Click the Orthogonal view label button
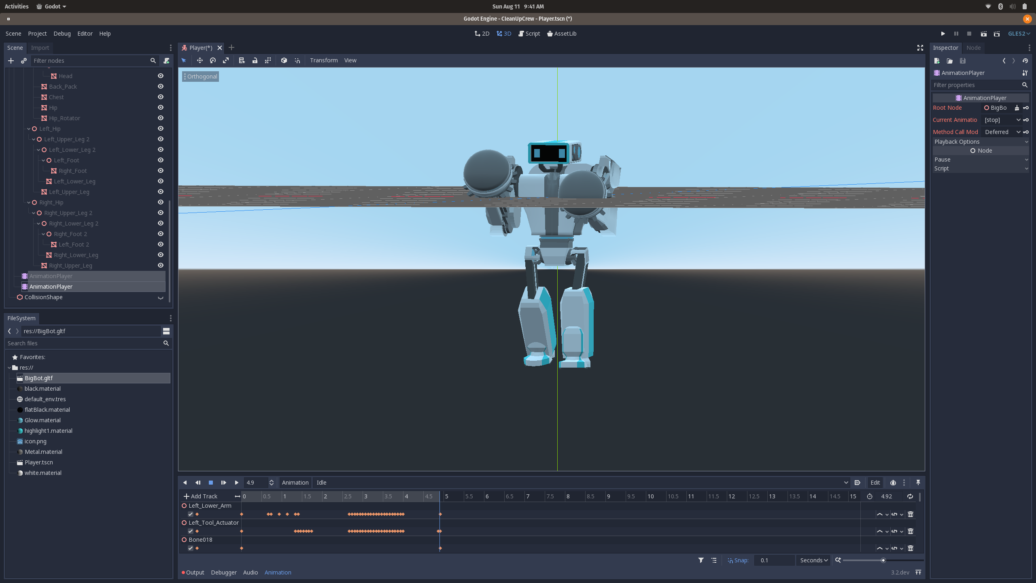 [200, 77]
